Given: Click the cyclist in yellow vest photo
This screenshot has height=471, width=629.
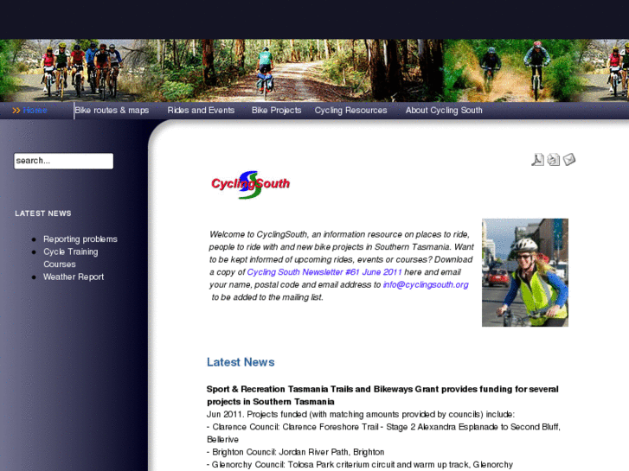Looking at the screenshot, I should point(524,272).
